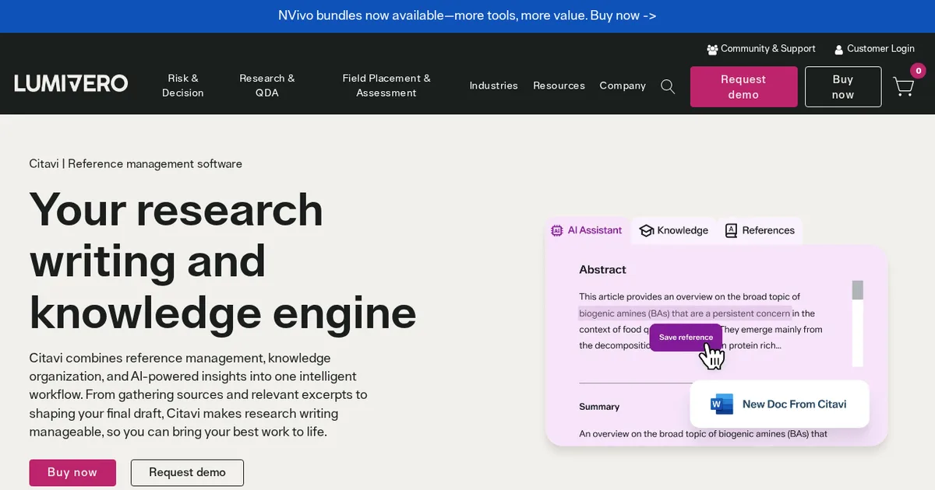Click the Community & Support people icon
Viewport: 935px width, 490px height.
[712, 49]
